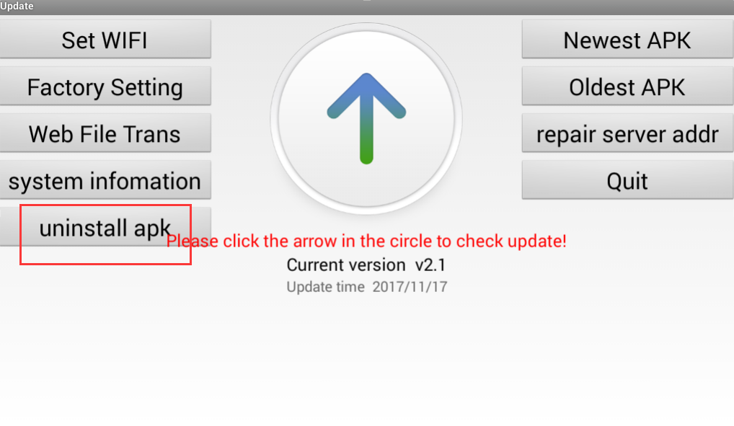Click the gray title bar at top
This screenshot has height=426, width=734.
pos(367,7)
